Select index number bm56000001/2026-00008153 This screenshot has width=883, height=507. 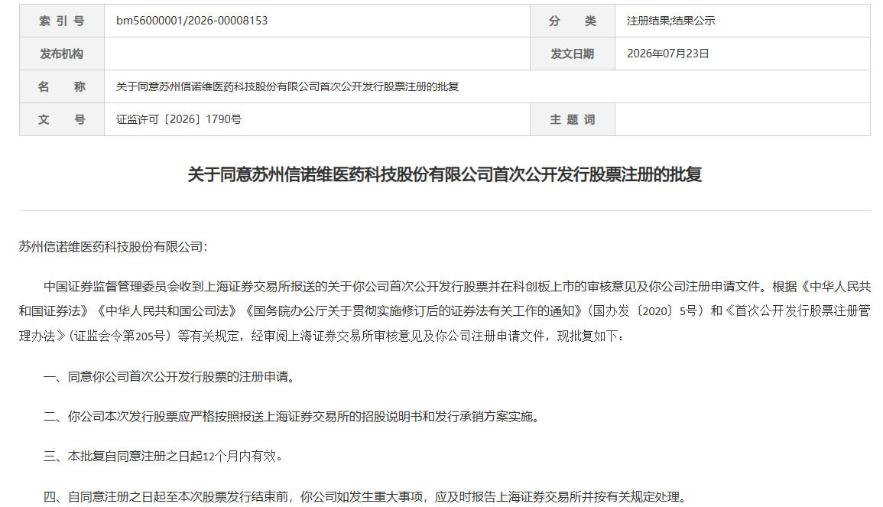(192, 21)
